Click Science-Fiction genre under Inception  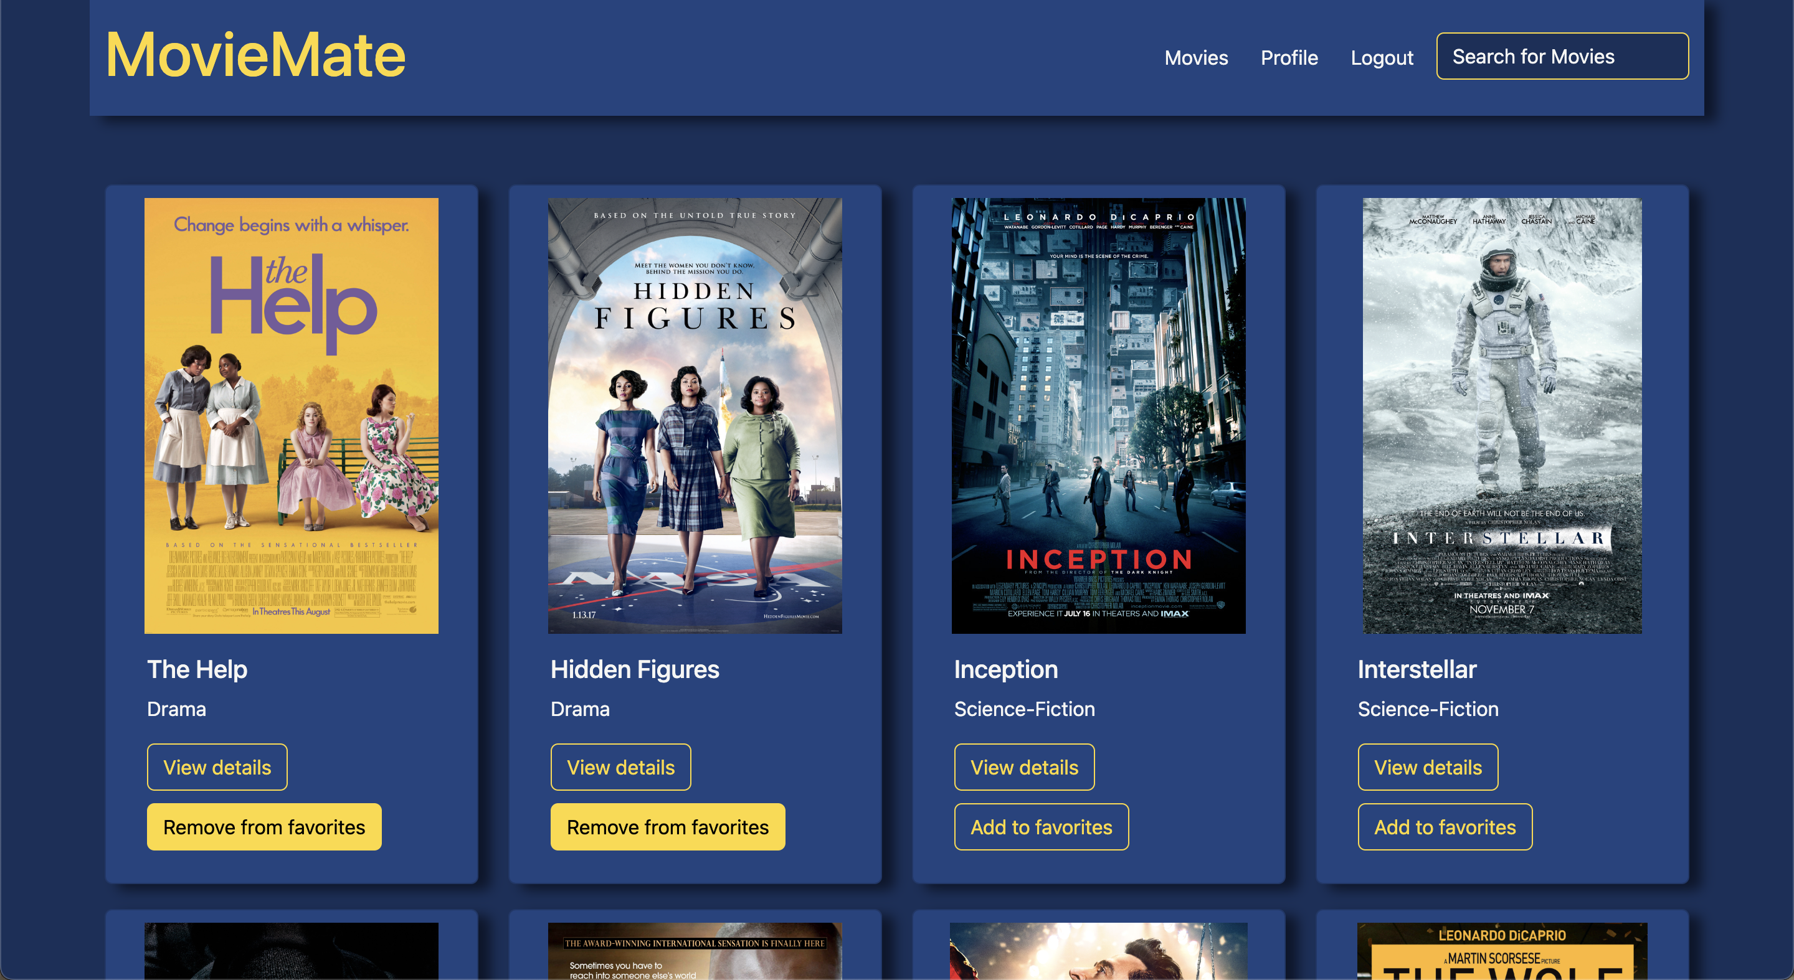1023,709
